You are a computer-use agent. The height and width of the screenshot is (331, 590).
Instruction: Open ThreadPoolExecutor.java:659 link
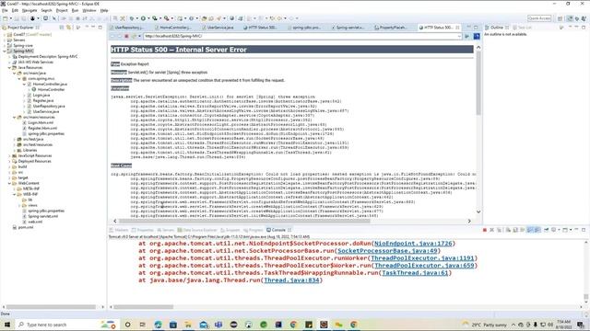click(x=424, y=266)
